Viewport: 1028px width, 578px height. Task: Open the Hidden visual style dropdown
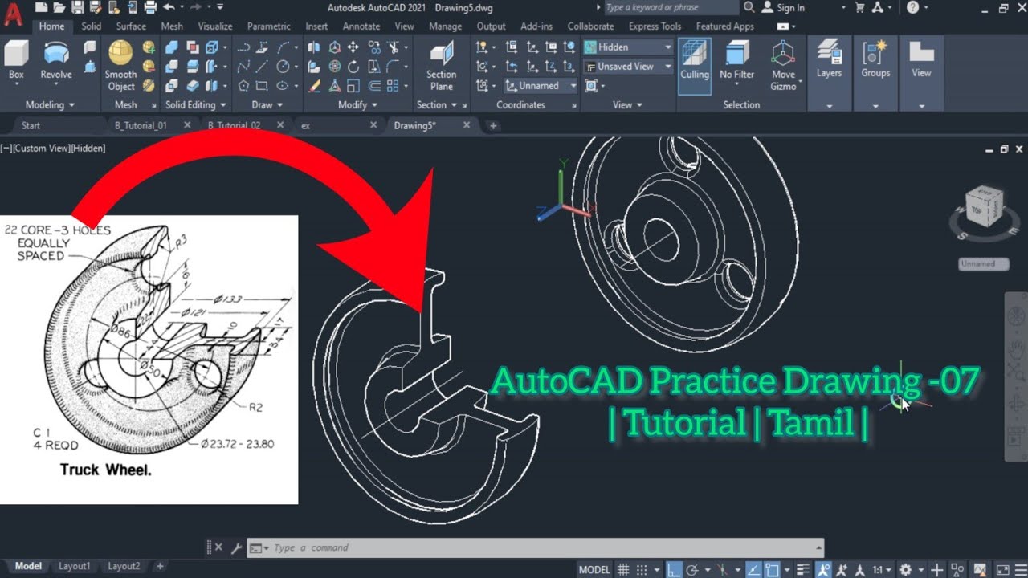(x=628, y=47)
